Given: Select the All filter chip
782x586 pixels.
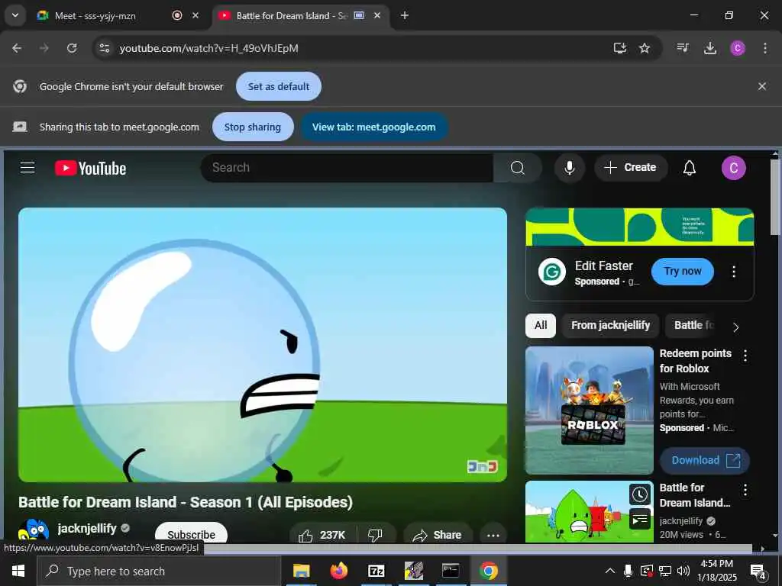Looking at the screenshot, I should coord(541,325).
